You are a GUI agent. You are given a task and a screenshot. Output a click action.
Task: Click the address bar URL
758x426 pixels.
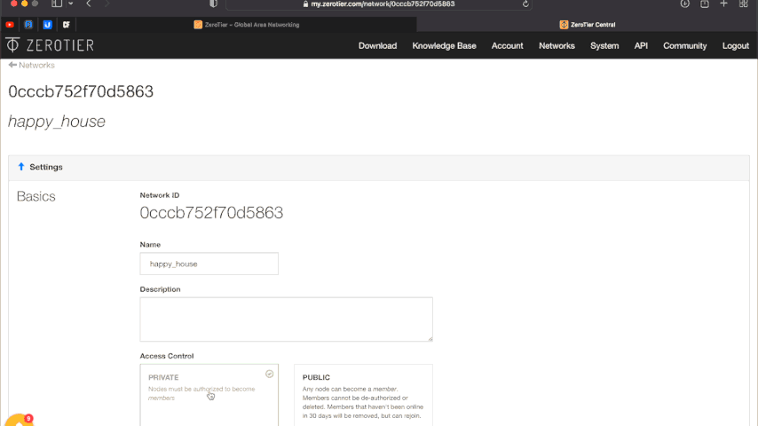(x=383, y=4)
